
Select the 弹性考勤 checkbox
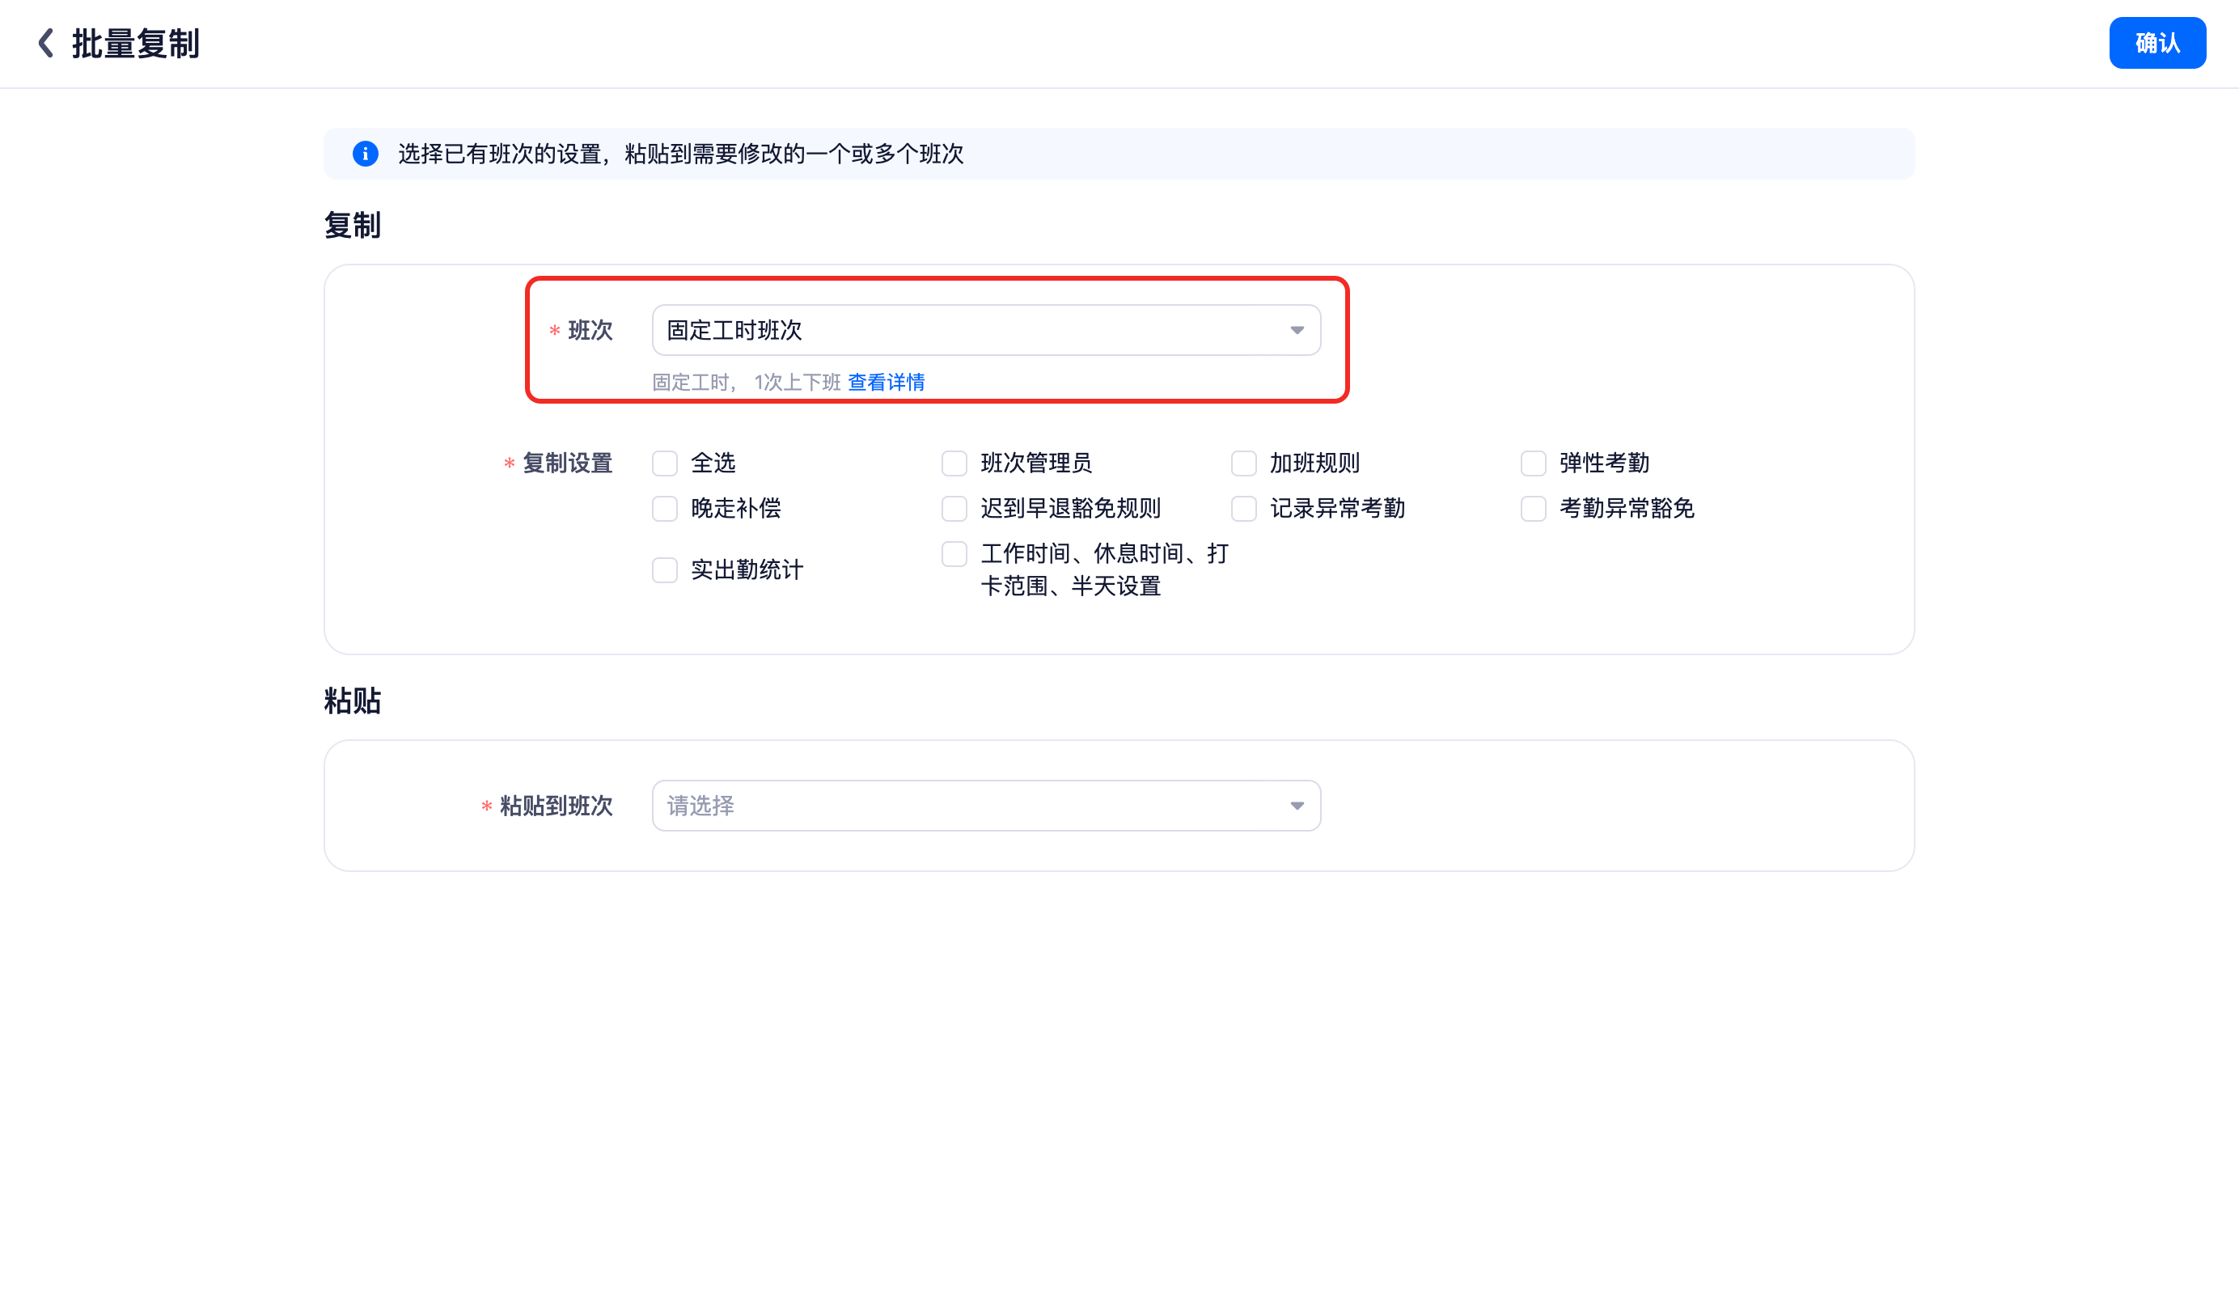1534,463
